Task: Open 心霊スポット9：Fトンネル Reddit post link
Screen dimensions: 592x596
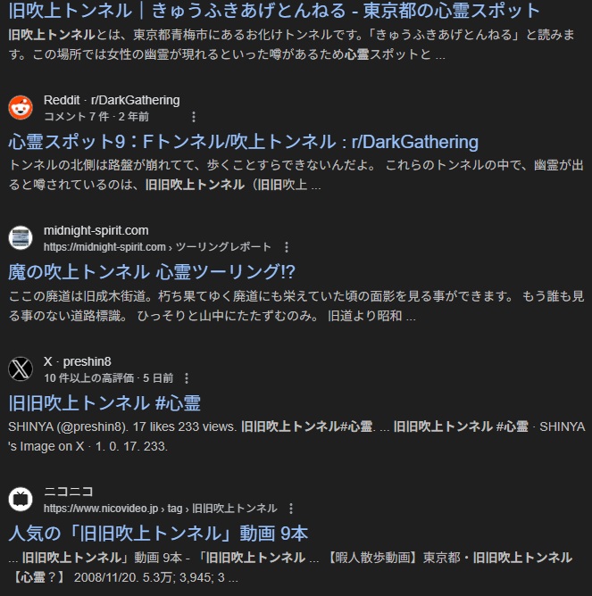Action: pyautogui.click(x=243, y=142)
